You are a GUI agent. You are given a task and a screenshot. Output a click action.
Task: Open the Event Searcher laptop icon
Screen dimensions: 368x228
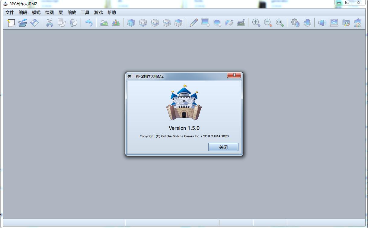(x=334, y=23)
